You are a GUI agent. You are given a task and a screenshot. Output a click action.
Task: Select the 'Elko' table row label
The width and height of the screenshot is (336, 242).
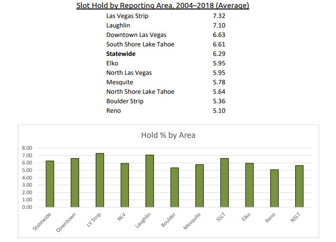[112, 63]
